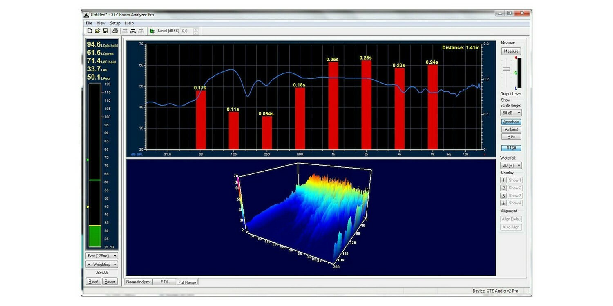The height and width of the screenshot is (306, 613).
Task: Toggle Raw measurement display
Action: pos(511,136)
